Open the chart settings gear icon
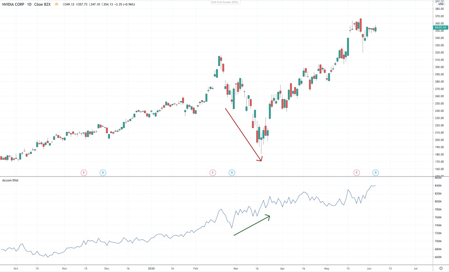The width and height of the screenshot is (449, 272). click(x=441, y=269)
